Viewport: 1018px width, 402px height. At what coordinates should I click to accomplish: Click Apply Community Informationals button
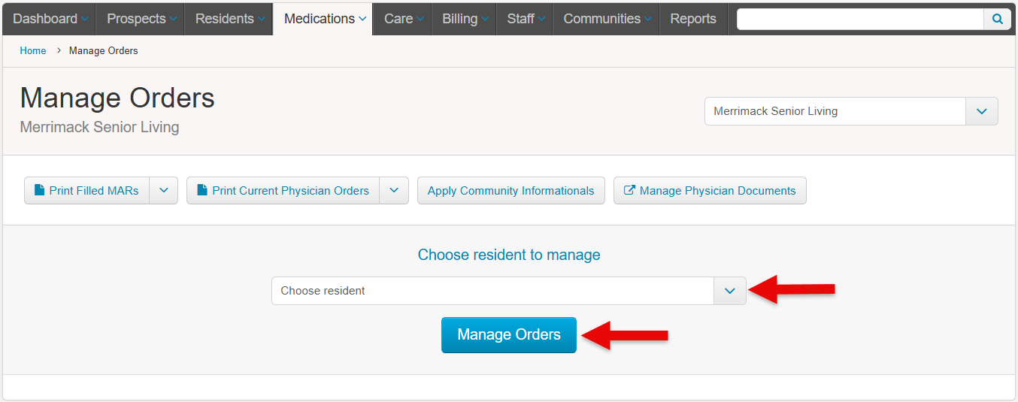(511, 191)
